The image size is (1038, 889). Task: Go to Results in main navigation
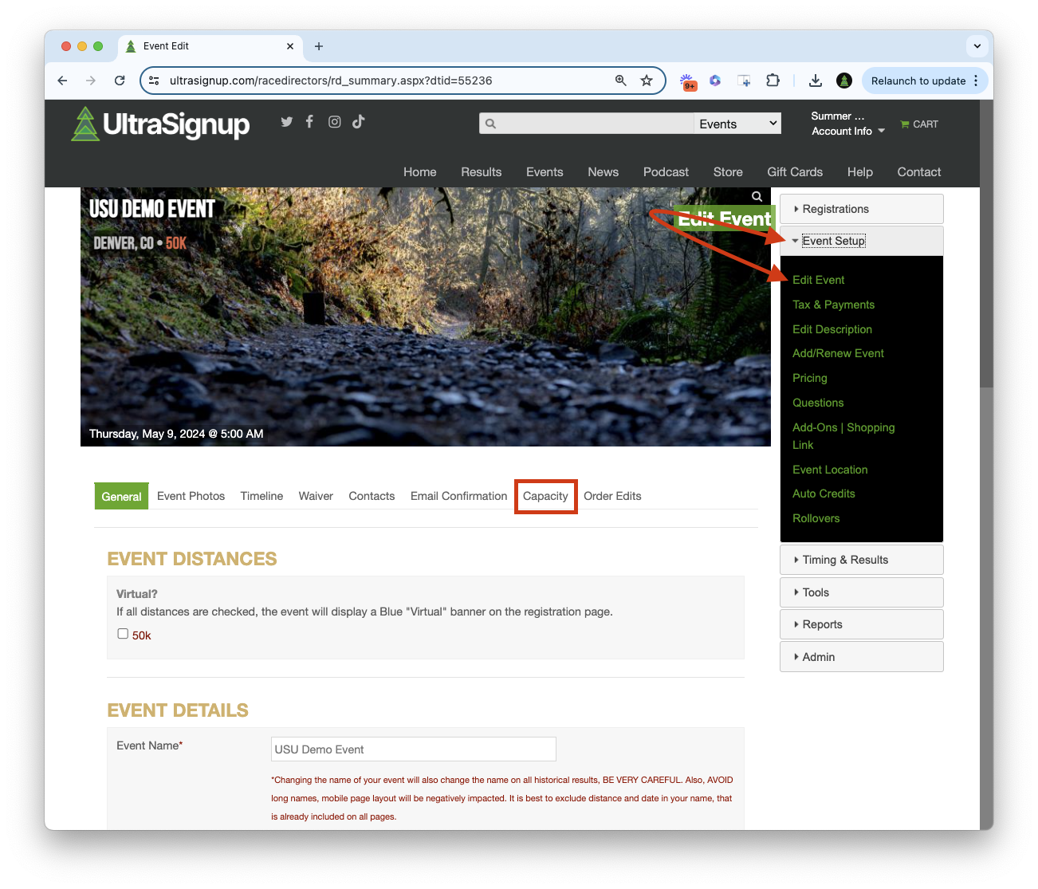[482, 172]
